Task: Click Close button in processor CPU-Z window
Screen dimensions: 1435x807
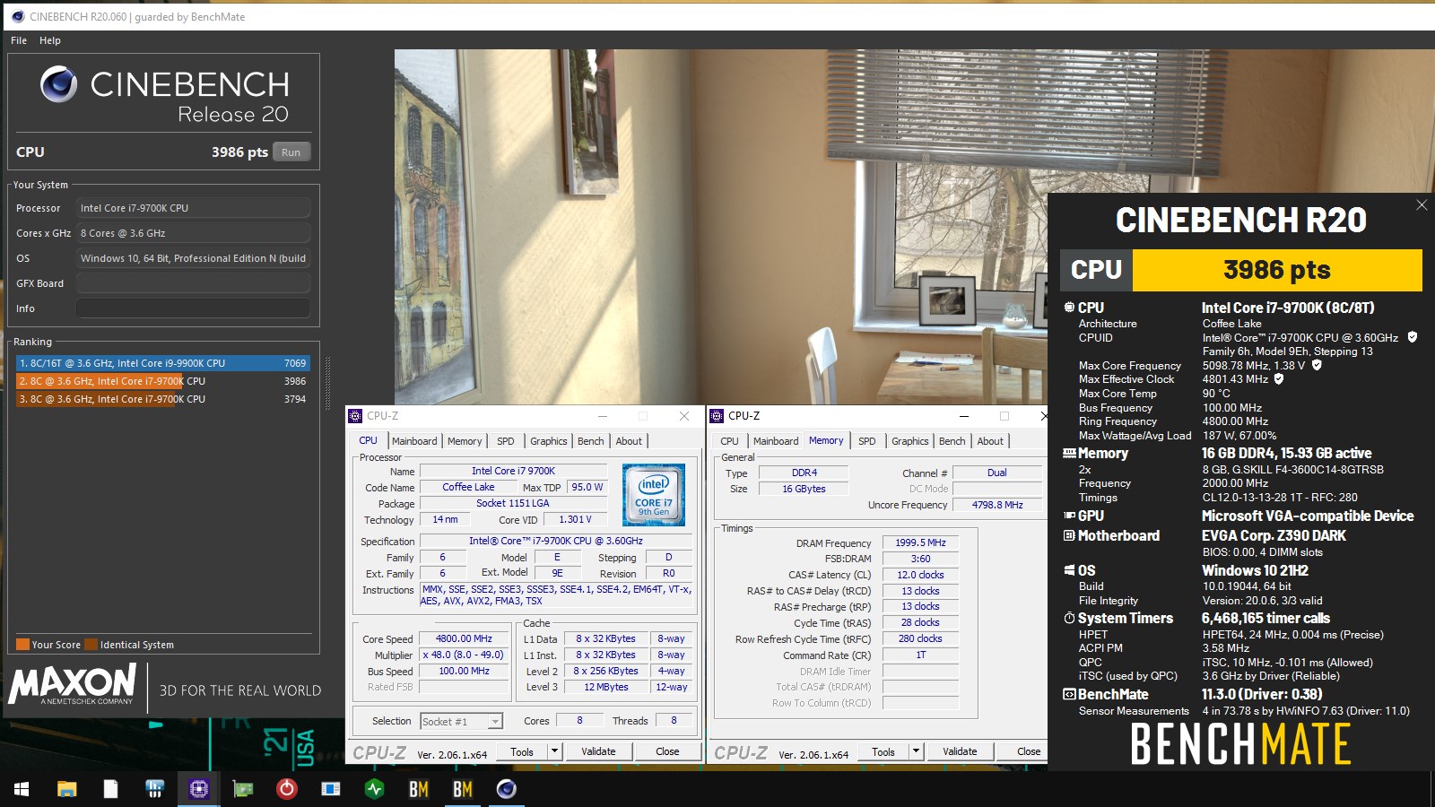Action: coord(667,751)
